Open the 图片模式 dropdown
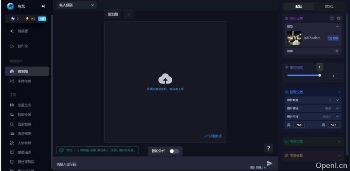This screenshot has height=171, width=350. click(x=313, y=109)
